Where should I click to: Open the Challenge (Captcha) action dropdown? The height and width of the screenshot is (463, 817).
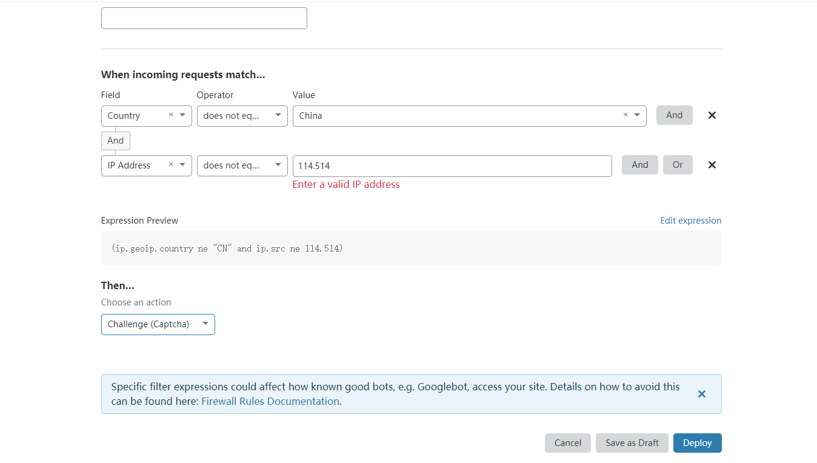[158, 324]
